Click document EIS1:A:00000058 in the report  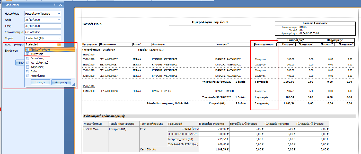109,91
